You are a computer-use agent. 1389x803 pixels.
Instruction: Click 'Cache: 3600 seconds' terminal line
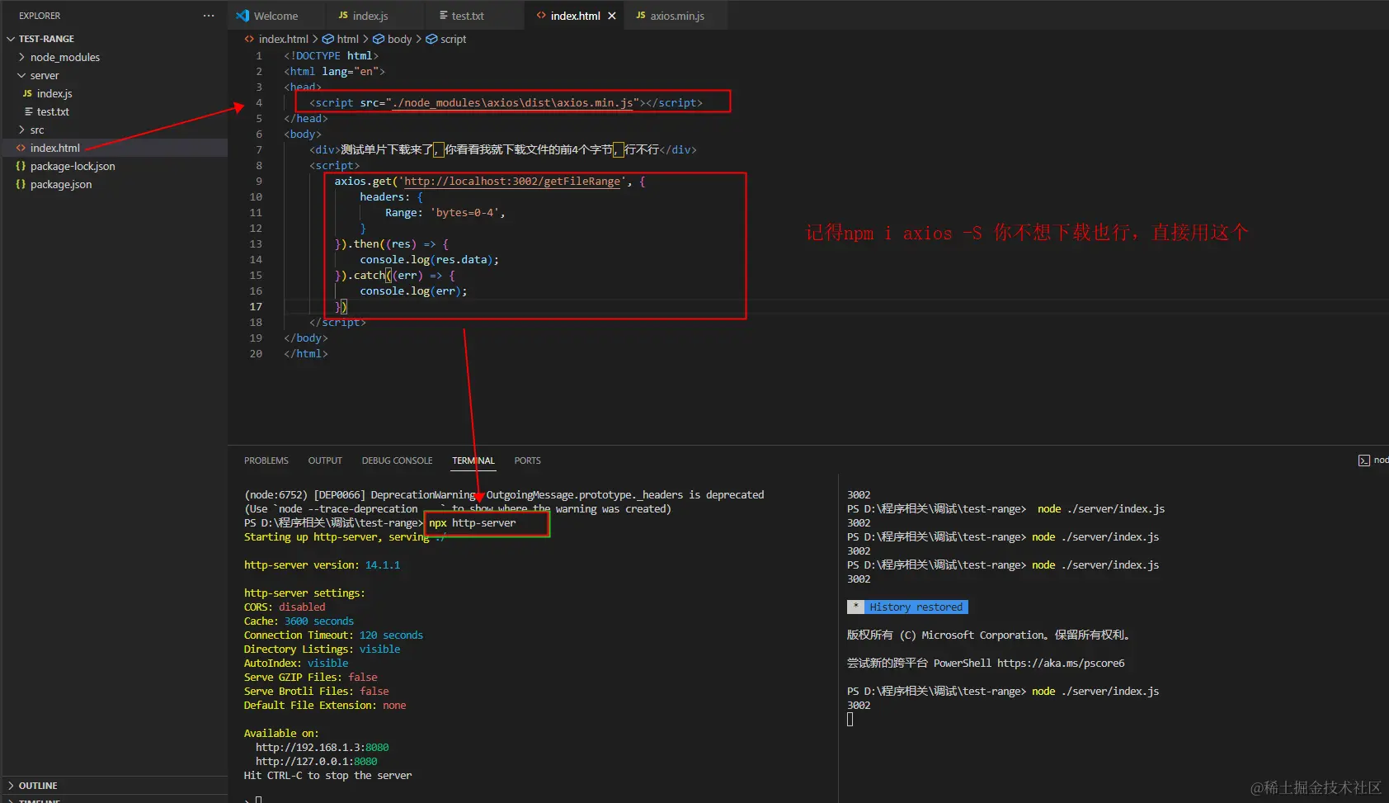point(299,621)
